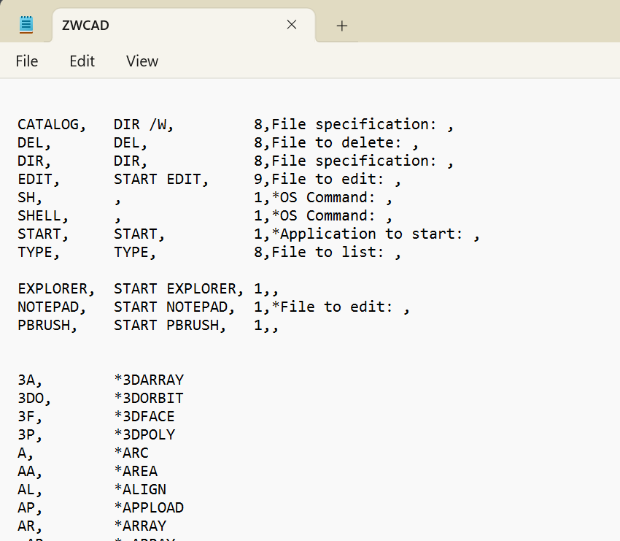Click 'OS Command:' on the SHELL line
This screenshot has width=620, height=541.
point(328,215)
